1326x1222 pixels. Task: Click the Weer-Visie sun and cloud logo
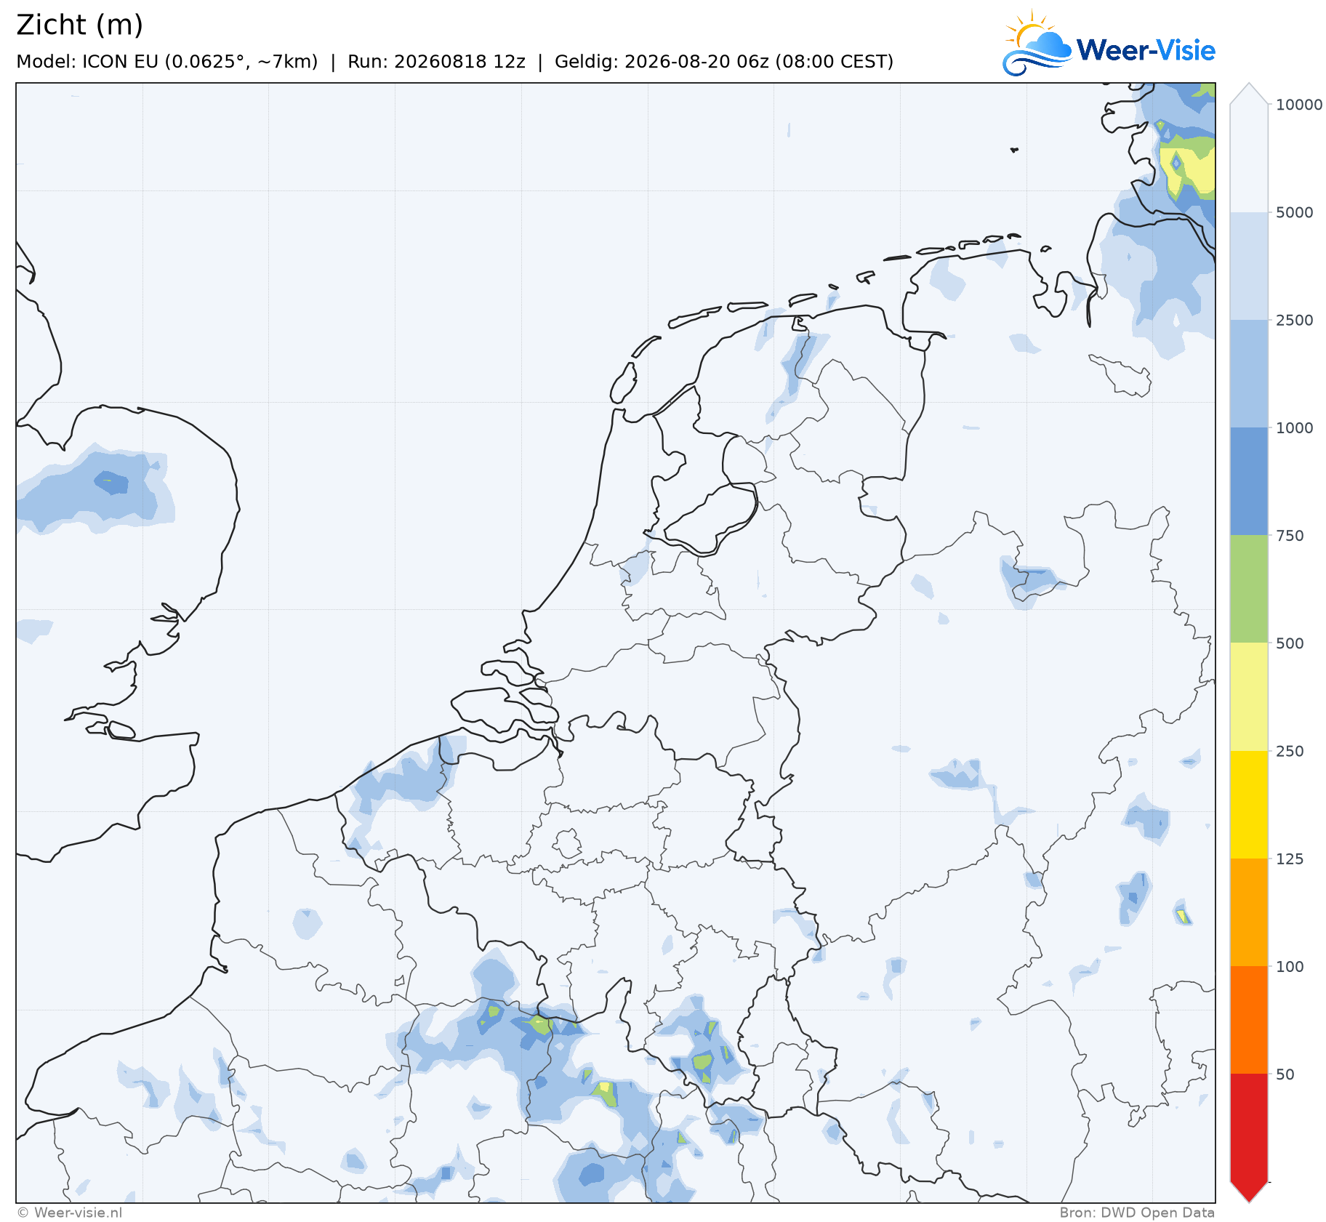tap(1037, 43)
